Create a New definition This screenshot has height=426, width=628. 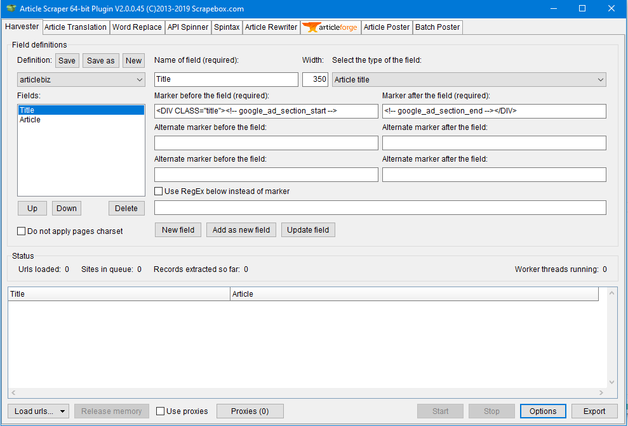click(x=133, y=60)
